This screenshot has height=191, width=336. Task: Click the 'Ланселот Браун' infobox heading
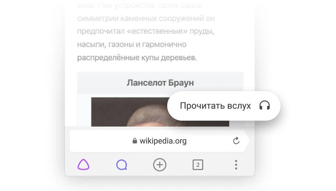pos(160,83)
